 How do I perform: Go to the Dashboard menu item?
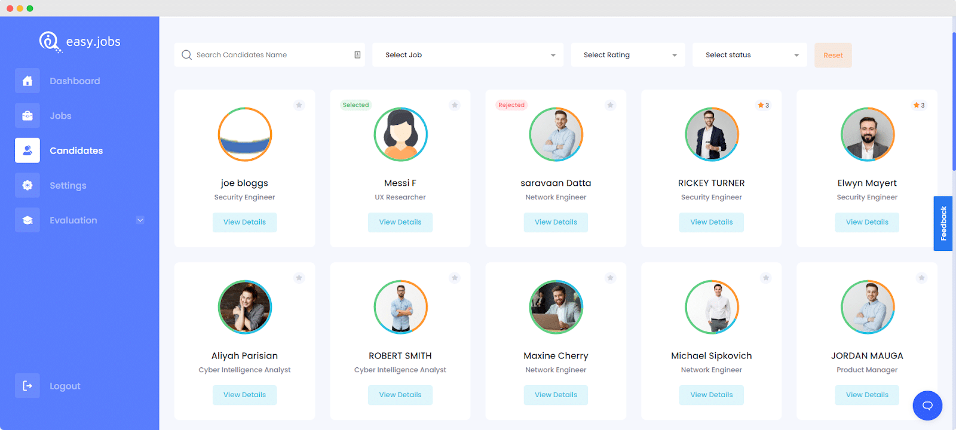(x=75, y=81)
